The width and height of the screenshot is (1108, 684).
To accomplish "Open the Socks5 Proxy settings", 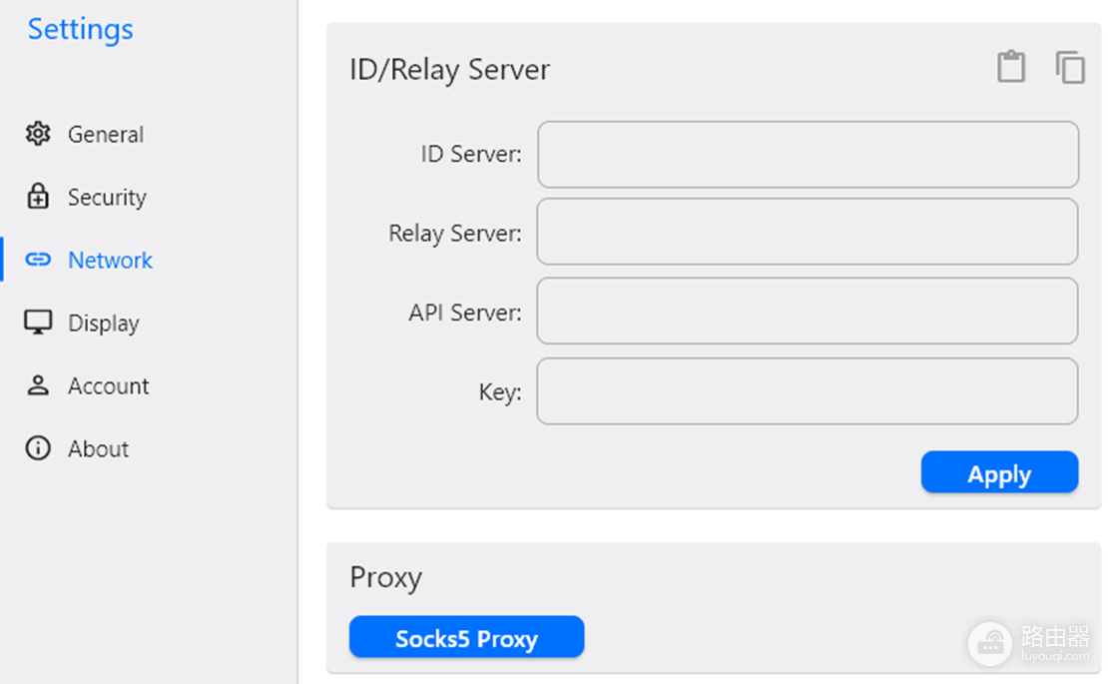I will pos(466,637).
